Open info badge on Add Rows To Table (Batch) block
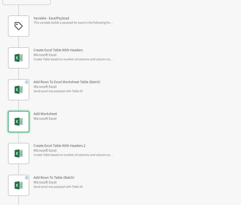 point(26,178)
